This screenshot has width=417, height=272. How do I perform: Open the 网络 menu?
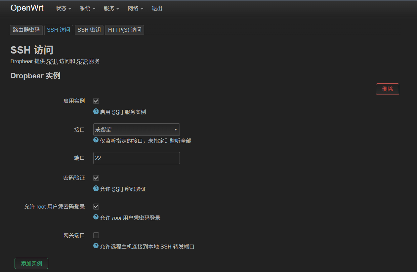(135, 9)
